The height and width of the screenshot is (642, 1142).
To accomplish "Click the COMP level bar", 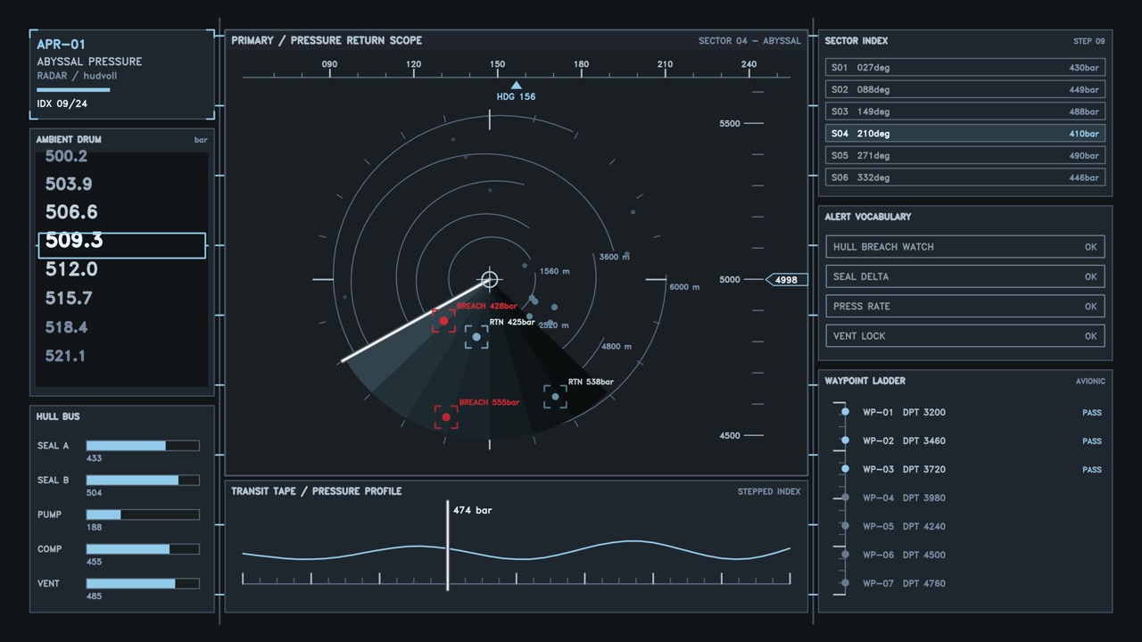I will tap(143, 549).
